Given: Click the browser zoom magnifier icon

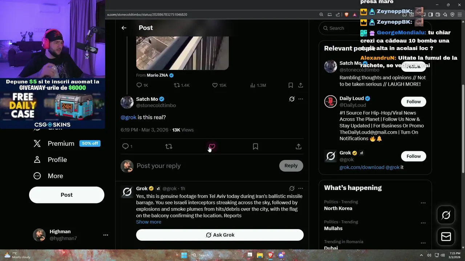Looking at the screenshot, I should [321, 14].
